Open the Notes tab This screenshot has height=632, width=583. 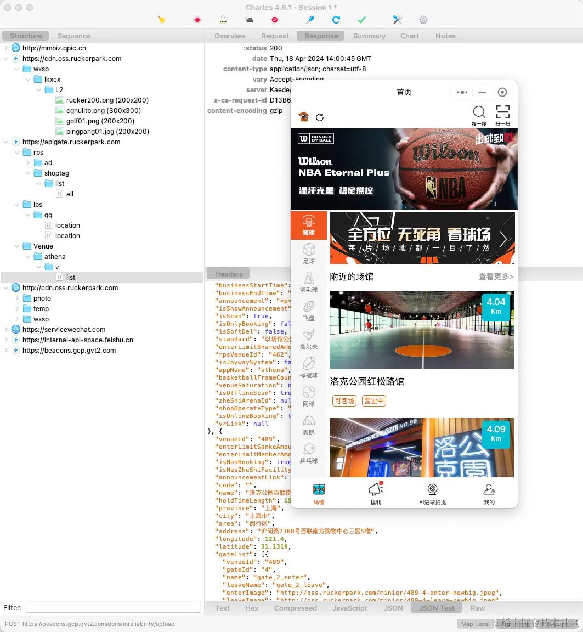click(x=445, y=36)
